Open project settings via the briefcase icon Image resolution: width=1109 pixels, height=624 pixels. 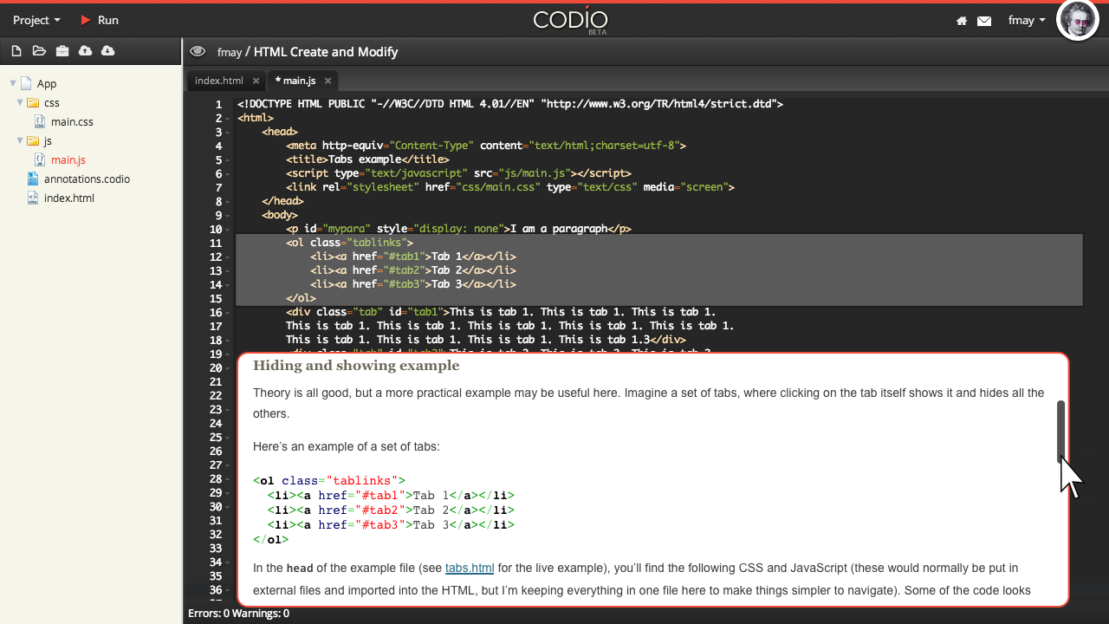62,50
